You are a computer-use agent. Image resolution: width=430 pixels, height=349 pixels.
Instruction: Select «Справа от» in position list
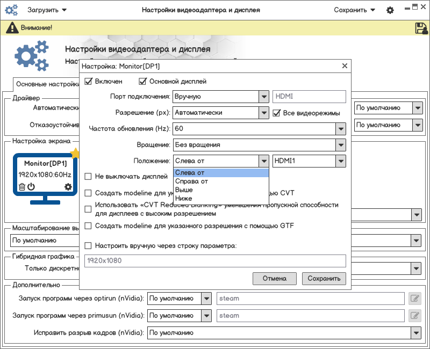point(192,181)
